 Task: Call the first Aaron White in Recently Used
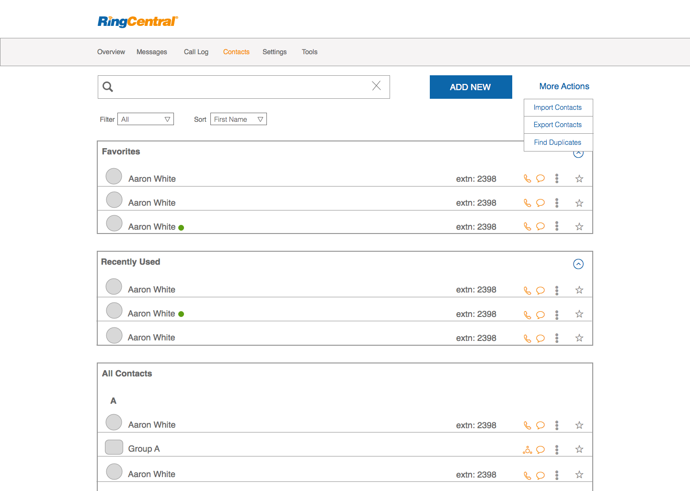(x=528, y=291)
